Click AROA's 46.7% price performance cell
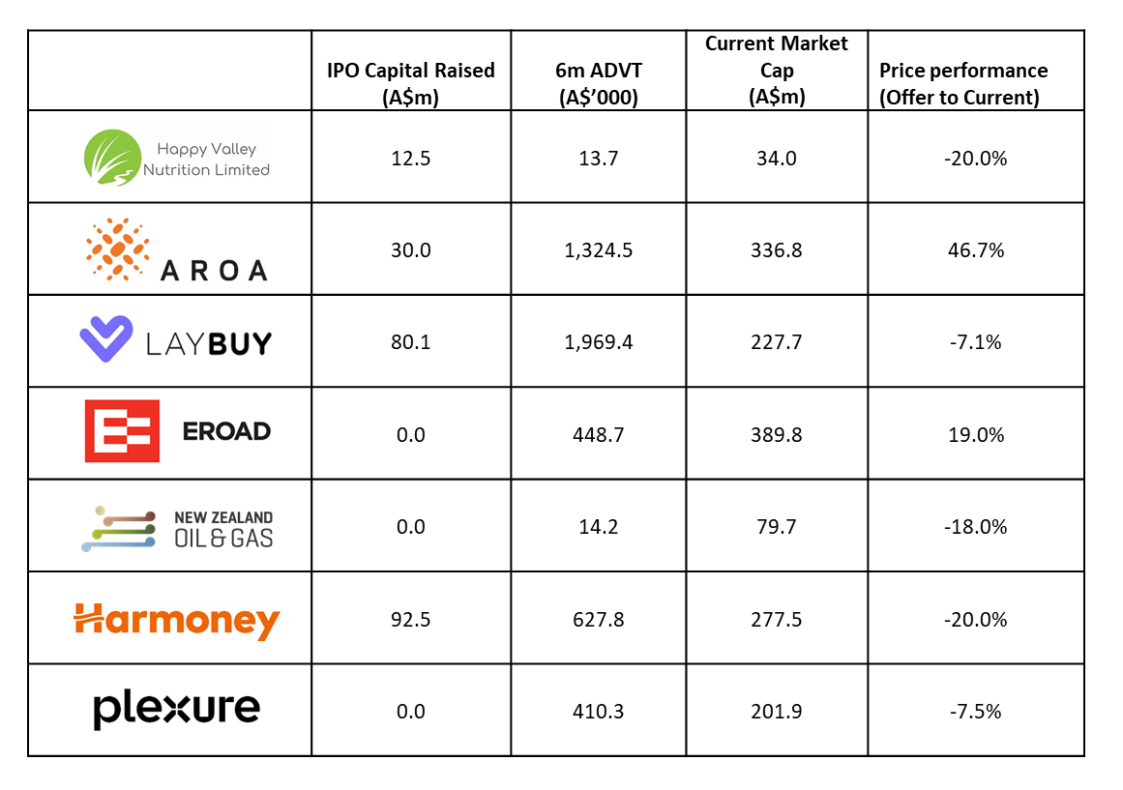The height and width of the screenshot is (790, 1123). [x=976, y=250]
